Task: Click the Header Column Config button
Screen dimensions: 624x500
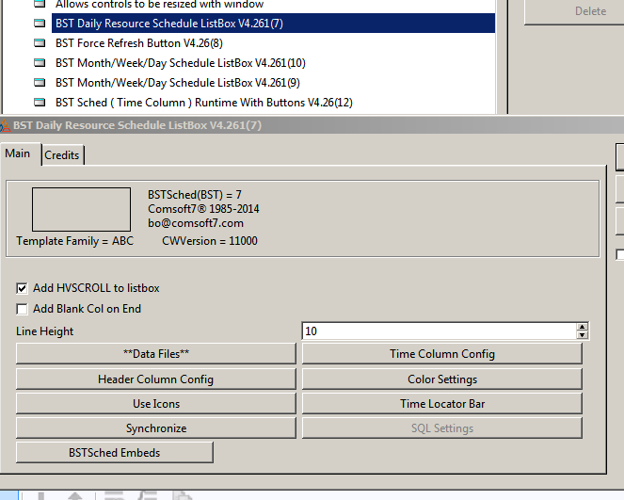Action: click(x=156, y=379)
